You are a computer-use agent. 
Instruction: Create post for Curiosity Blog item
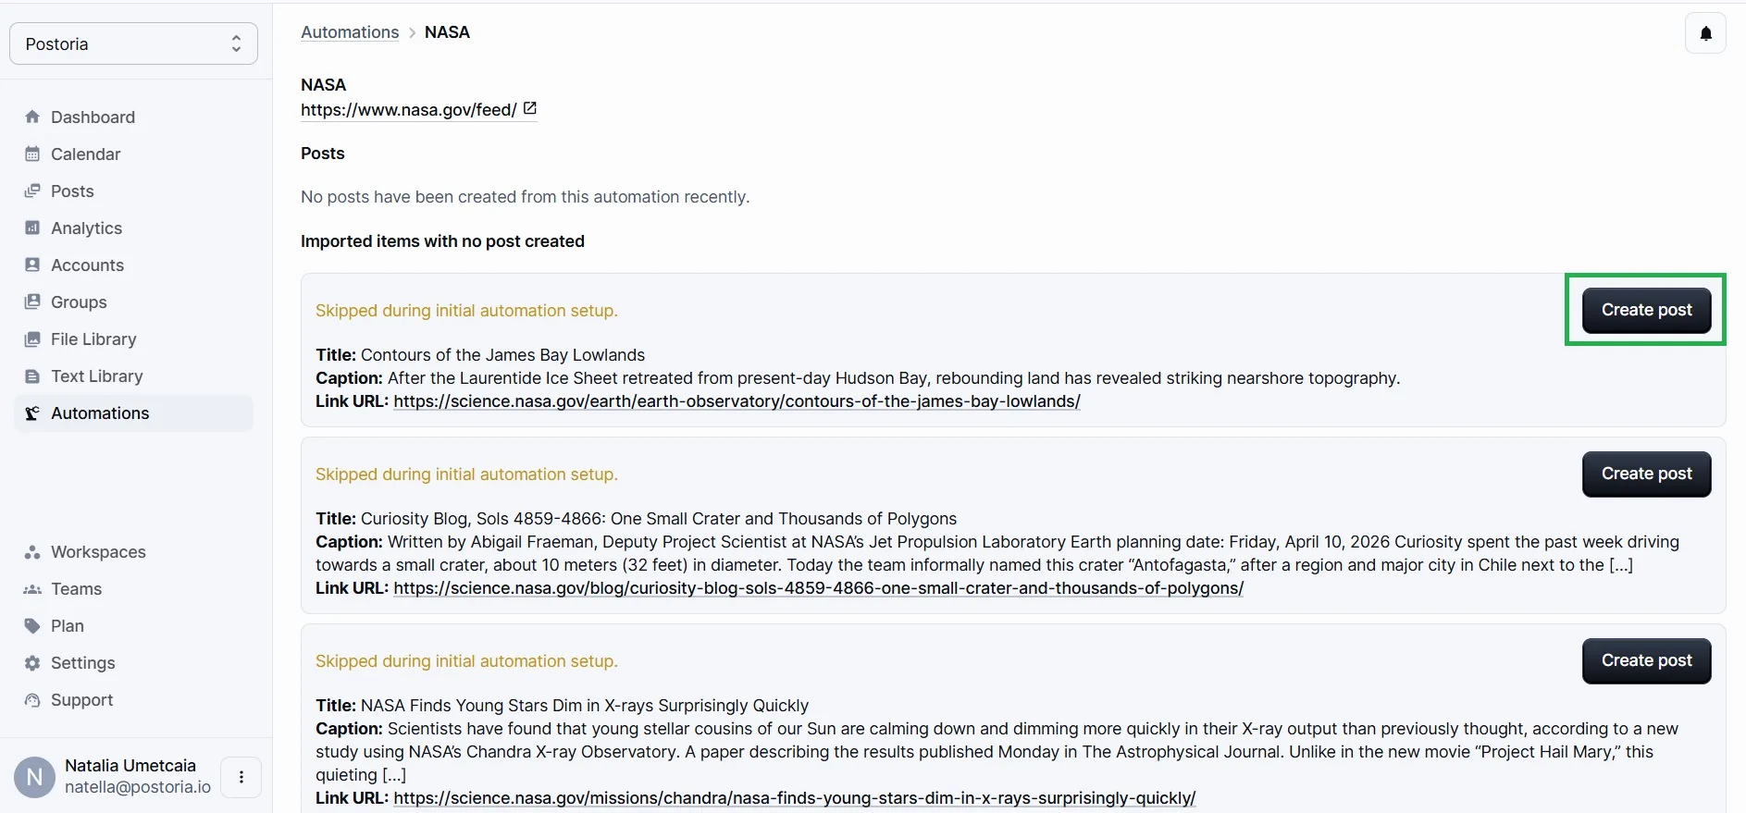[x=1645, y=474]
